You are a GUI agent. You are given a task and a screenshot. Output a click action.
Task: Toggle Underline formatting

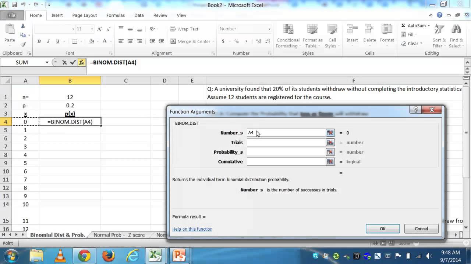[x=57, y=41]
